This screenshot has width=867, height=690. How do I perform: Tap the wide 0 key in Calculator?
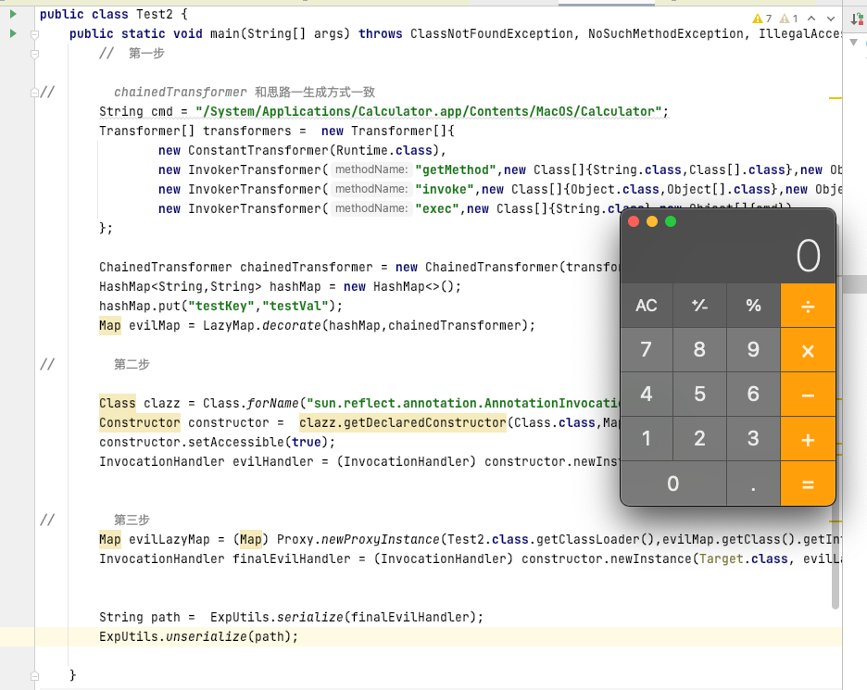point(672,483)
